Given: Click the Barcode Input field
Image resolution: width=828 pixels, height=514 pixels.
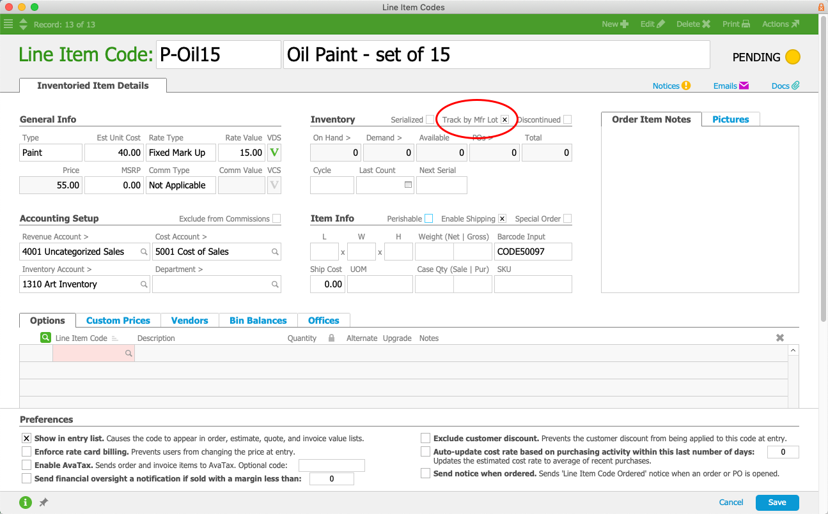Looking at the screenshot, I should click(533, 252).
